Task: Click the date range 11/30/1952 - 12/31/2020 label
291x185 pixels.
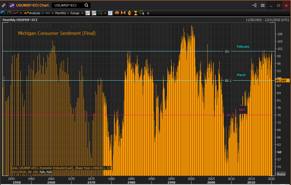Action: pyautogui.click(x=267, y=20)
